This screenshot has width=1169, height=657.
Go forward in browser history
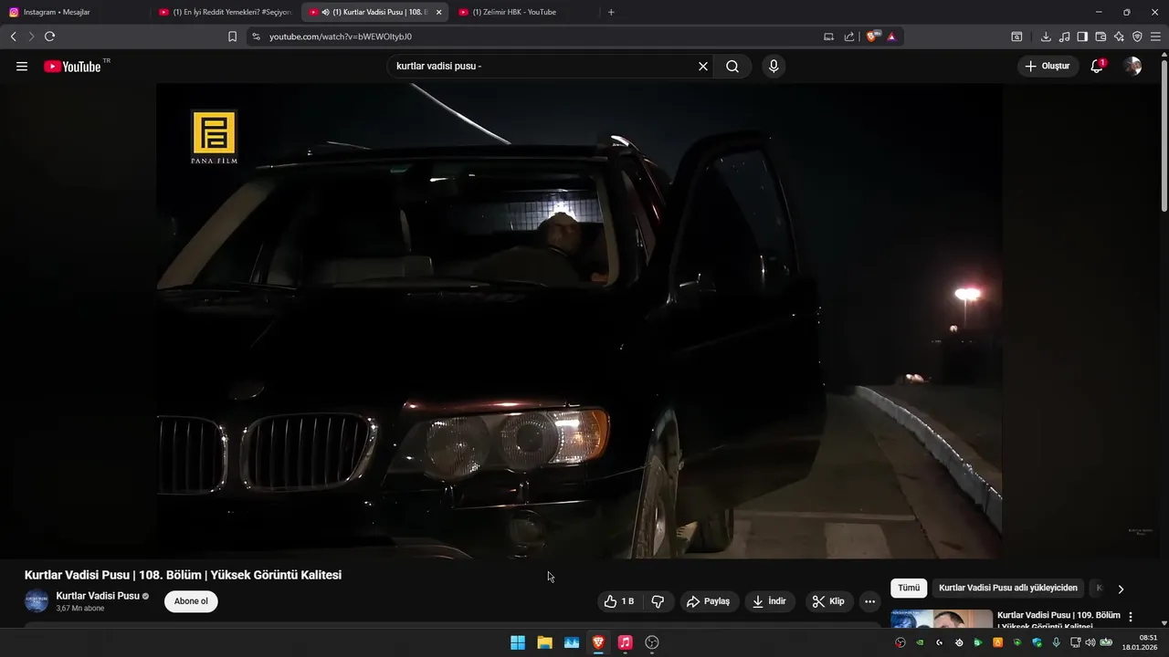click(31, 36)
